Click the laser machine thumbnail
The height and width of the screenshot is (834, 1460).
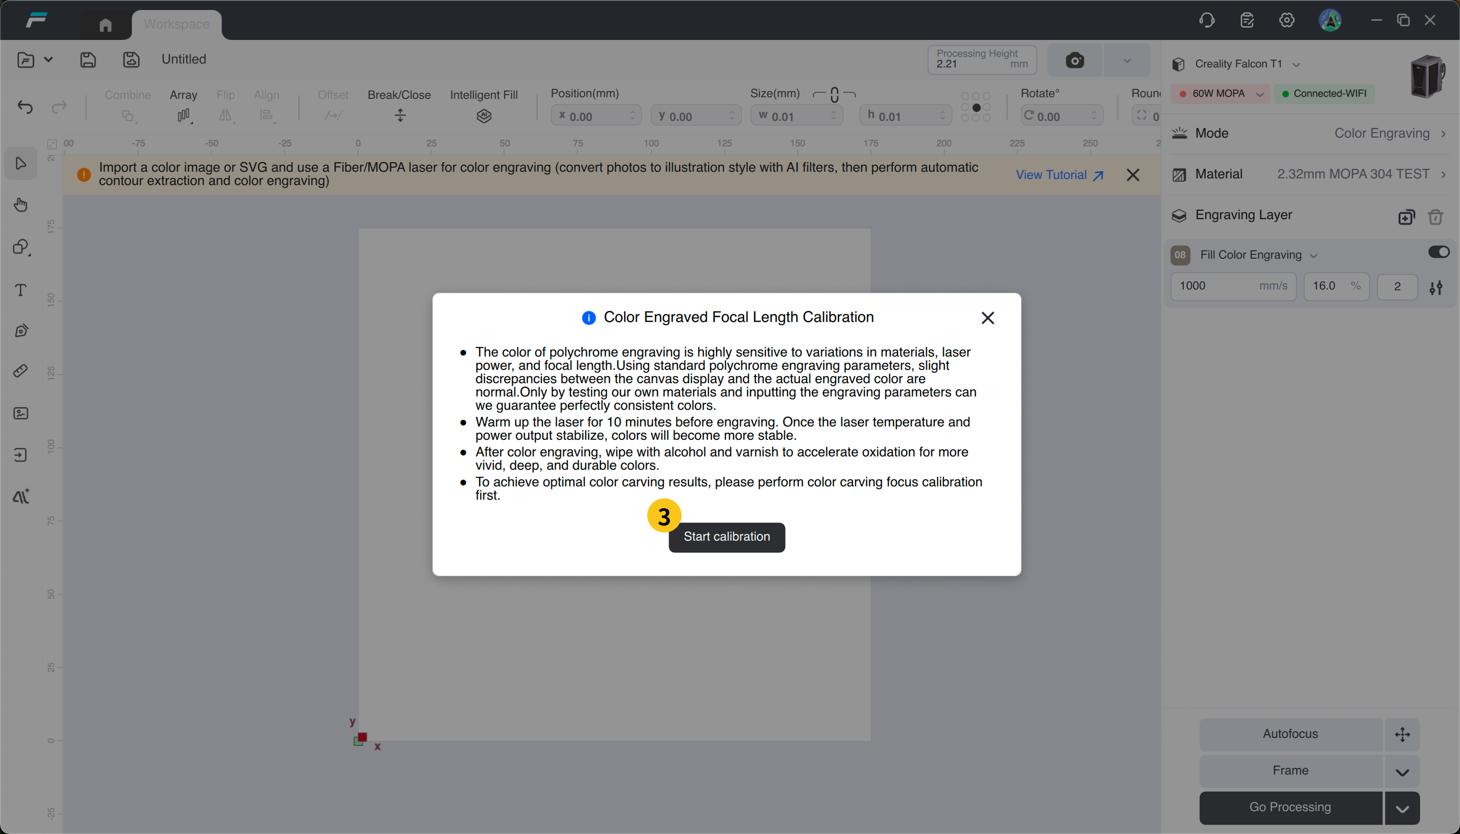point(1428,76)
